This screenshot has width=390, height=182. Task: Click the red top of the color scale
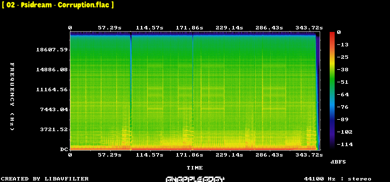[332, 33]
